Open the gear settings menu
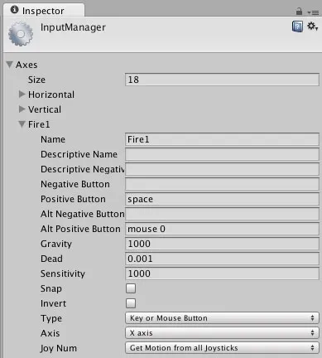Screen dimensions: 322x358 312,27
